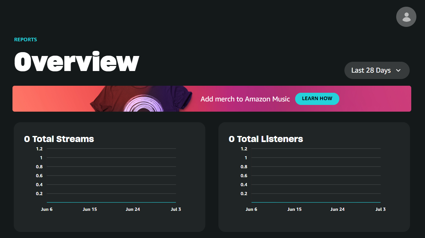This screenshot has width=425, height=238.
Task: Select the '0 Total Listeners' heading
Action: [x=266, y=139]
